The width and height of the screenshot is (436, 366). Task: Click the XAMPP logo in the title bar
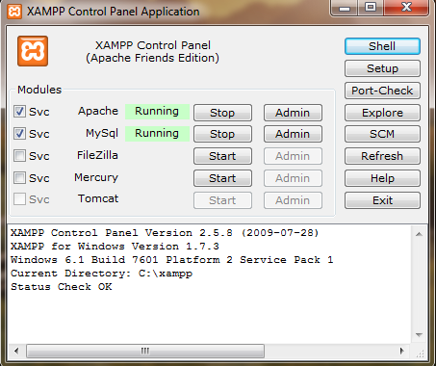[x=14, y=12]
